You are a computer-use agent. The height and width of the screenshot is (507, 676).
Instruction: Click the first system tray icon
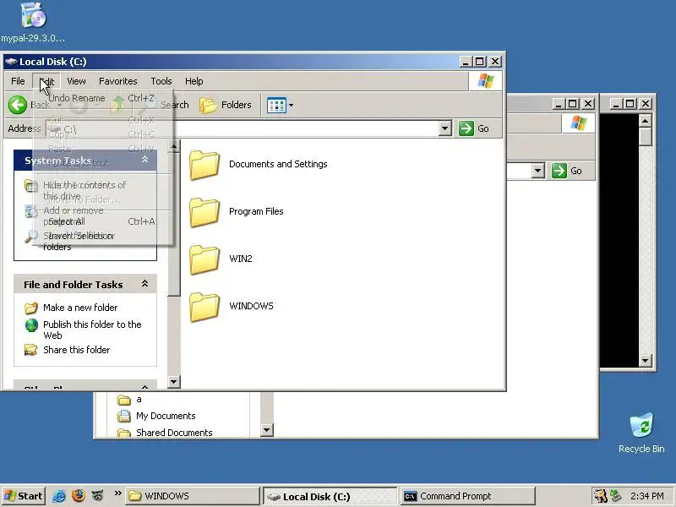[x=600, y=496]
